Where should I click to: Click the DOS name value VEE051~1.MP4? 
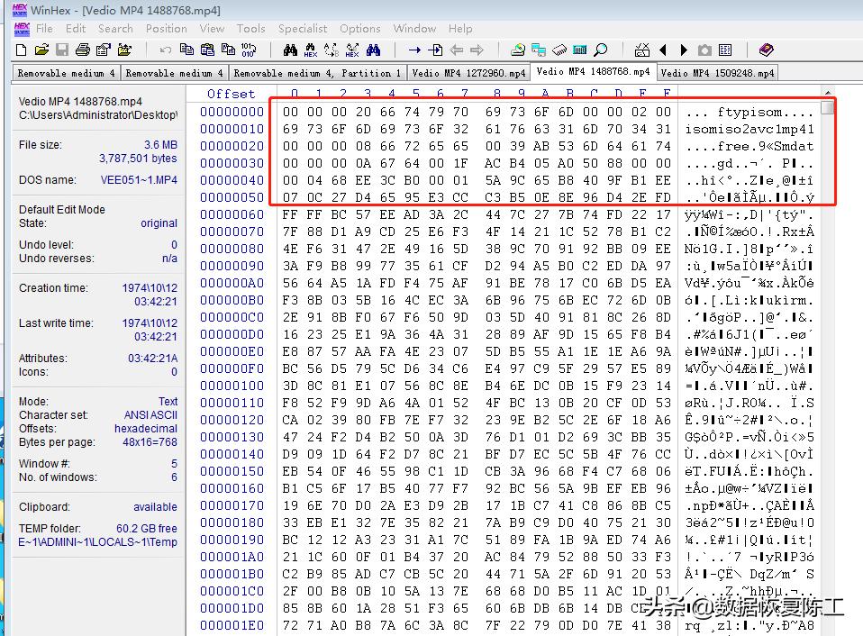pyautogui.click(x=139, y=180)
